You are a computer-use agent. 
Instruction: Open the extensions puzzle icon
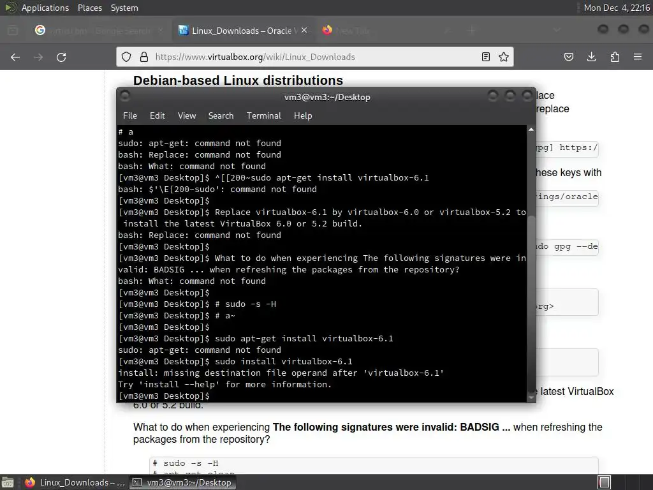tap(615, 57)
